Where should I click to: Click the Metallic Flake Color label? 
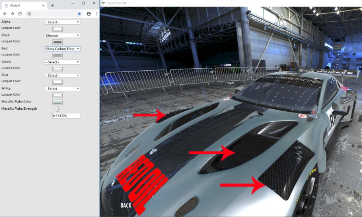click(16, 101)
